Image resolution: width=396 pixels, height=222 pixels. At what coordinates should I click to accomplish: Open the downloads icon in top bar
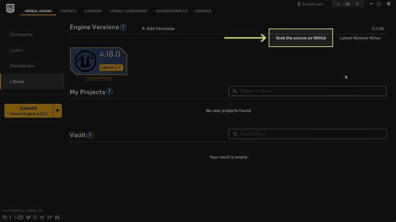[338, 4]
